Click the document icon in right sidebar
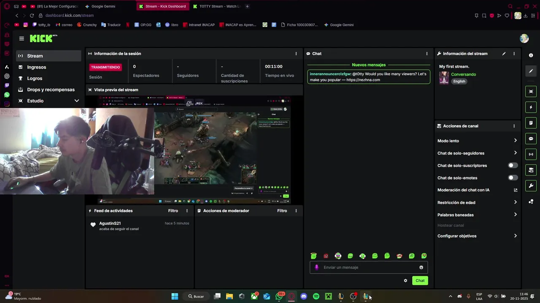The width and height of the screenshot is (540, 303). [531, 123]
